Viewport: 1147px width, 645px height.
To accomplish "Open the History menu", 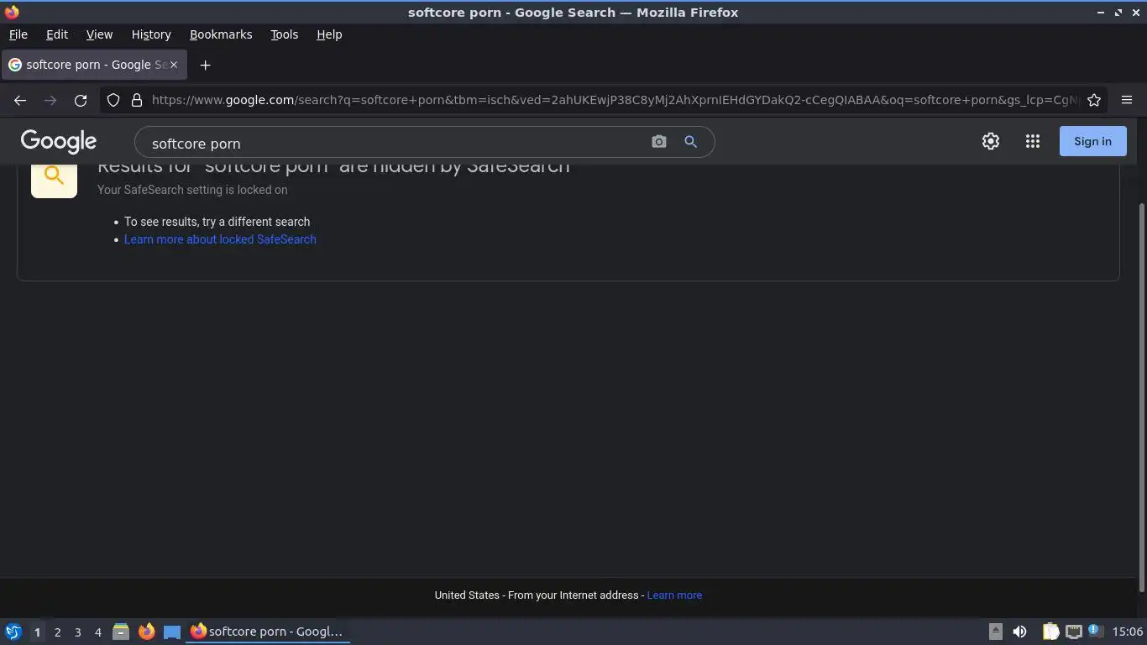I will (x=151, y=34).
